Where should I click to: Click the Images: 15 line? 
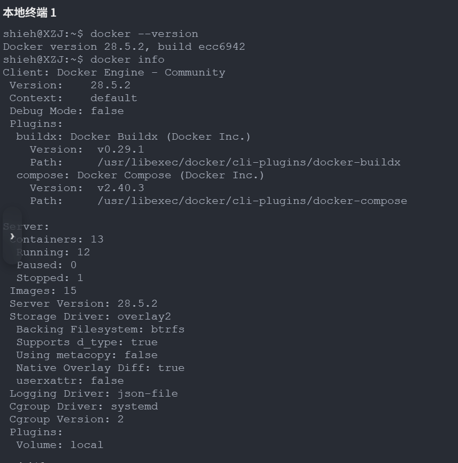pos(43,291)
